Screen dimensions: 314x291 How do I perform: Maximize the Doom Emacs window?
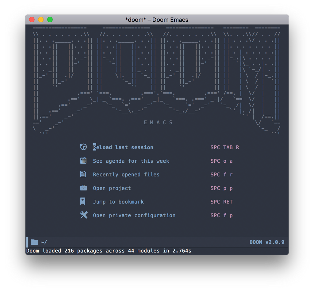[50, 20]
